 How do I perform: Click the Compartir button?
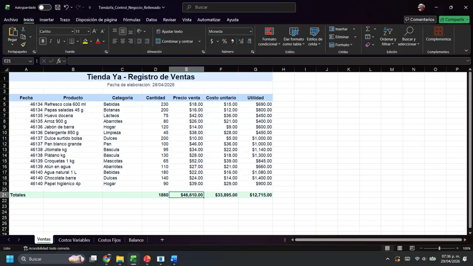click(x=454, y=20)
